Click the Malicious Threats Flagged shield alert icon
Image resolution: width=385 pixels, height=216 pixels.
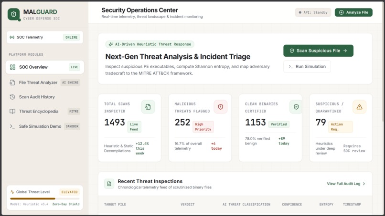coord(221,107)
